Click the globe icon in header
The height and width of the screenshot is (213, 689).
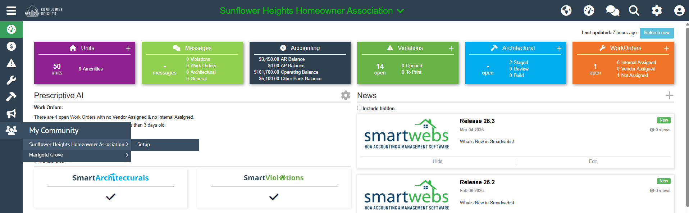[566, 10]
